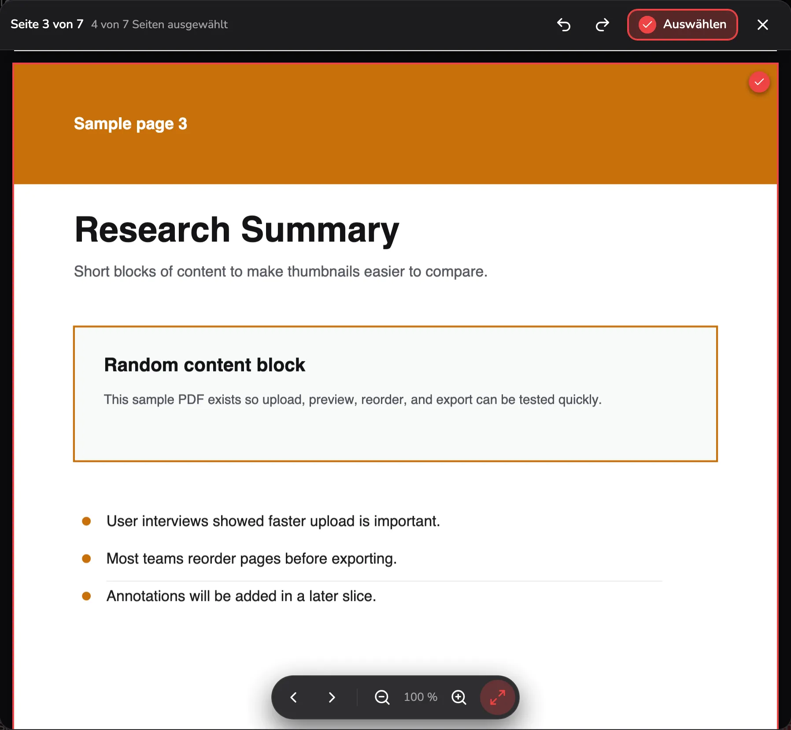Zoom out of the page preview
Viewport: 791px width, 730px height.
pyautogui.click(x=382, y=697)
